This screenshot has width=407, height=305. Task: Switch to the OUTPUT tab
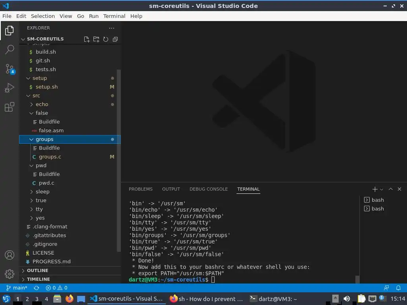(x=171, y=189)
